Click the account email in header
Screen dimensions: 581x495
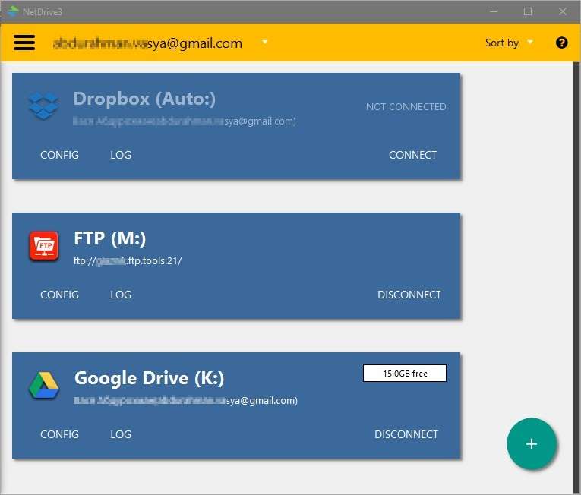pos(147,43)
